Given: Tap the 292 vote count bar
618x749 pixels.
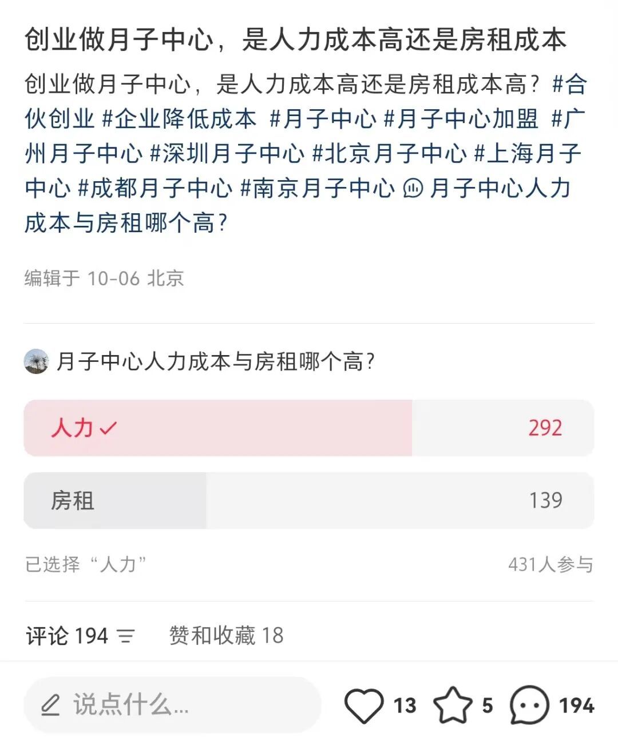Looking at the screenshot, I should point(545,428).
